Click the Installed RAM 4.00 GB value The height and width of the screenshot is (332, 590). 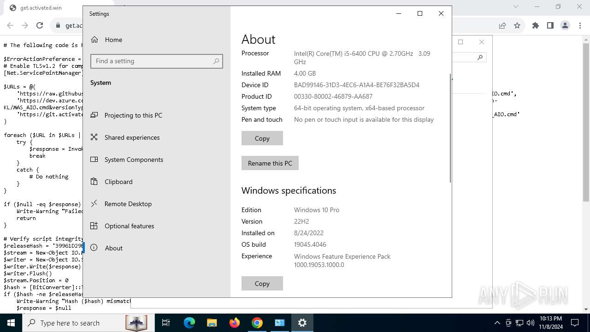coord(305,73)
